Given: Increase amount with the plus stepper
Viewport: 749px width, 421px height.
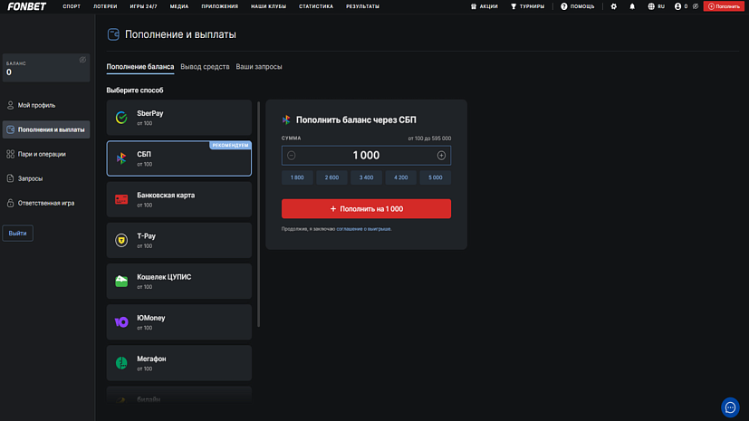Looking at the screenshot, I should point(441,156).
